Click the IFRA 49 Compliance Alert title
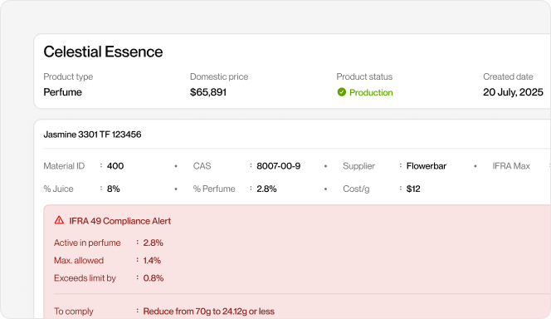 [119, 221]
